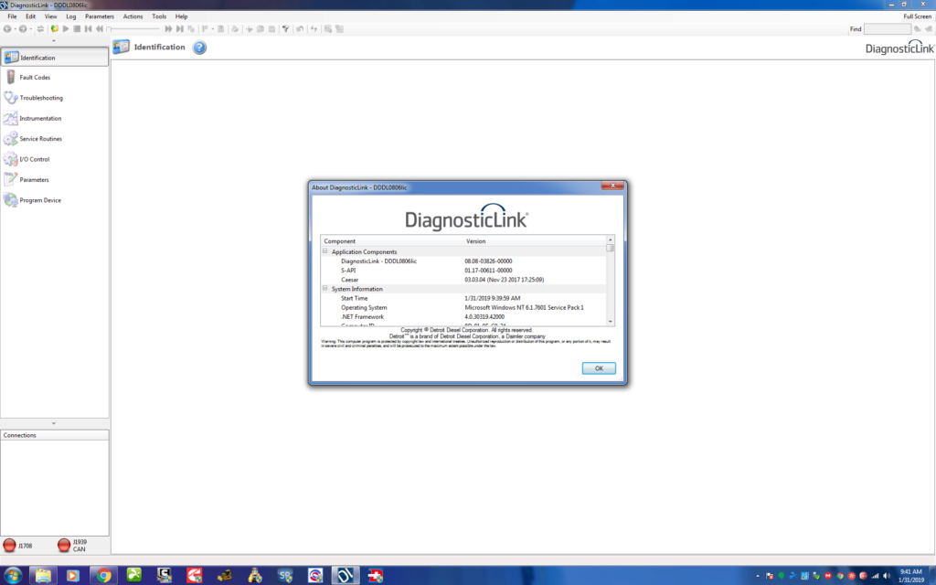This screenshot has height=585, width=936.
Task: Click the sidebar scroll-down chevron
Action: click(54, 423)
